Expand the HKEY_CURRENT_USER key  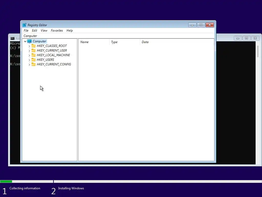(x=29, y=51)
